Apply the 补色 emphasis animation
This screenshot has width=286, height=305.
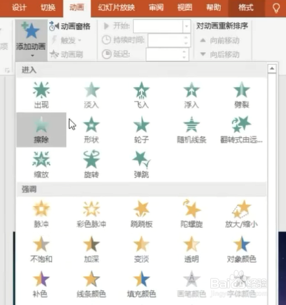41,284
